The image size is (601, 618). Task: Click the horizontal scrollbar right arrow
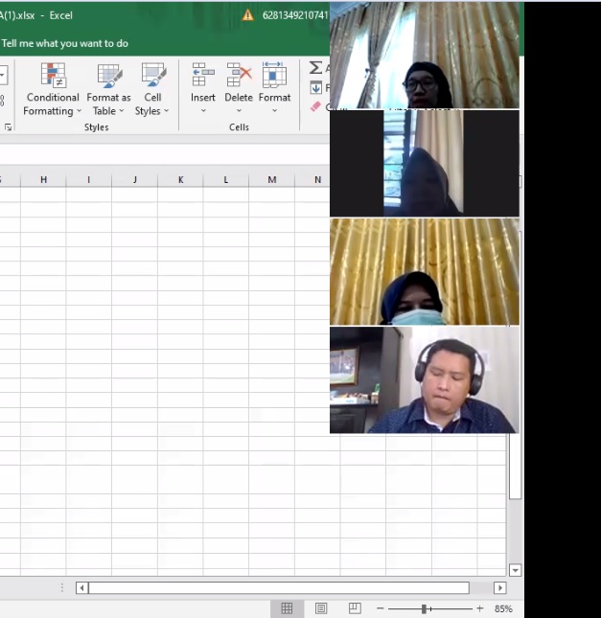click(499, 587)
